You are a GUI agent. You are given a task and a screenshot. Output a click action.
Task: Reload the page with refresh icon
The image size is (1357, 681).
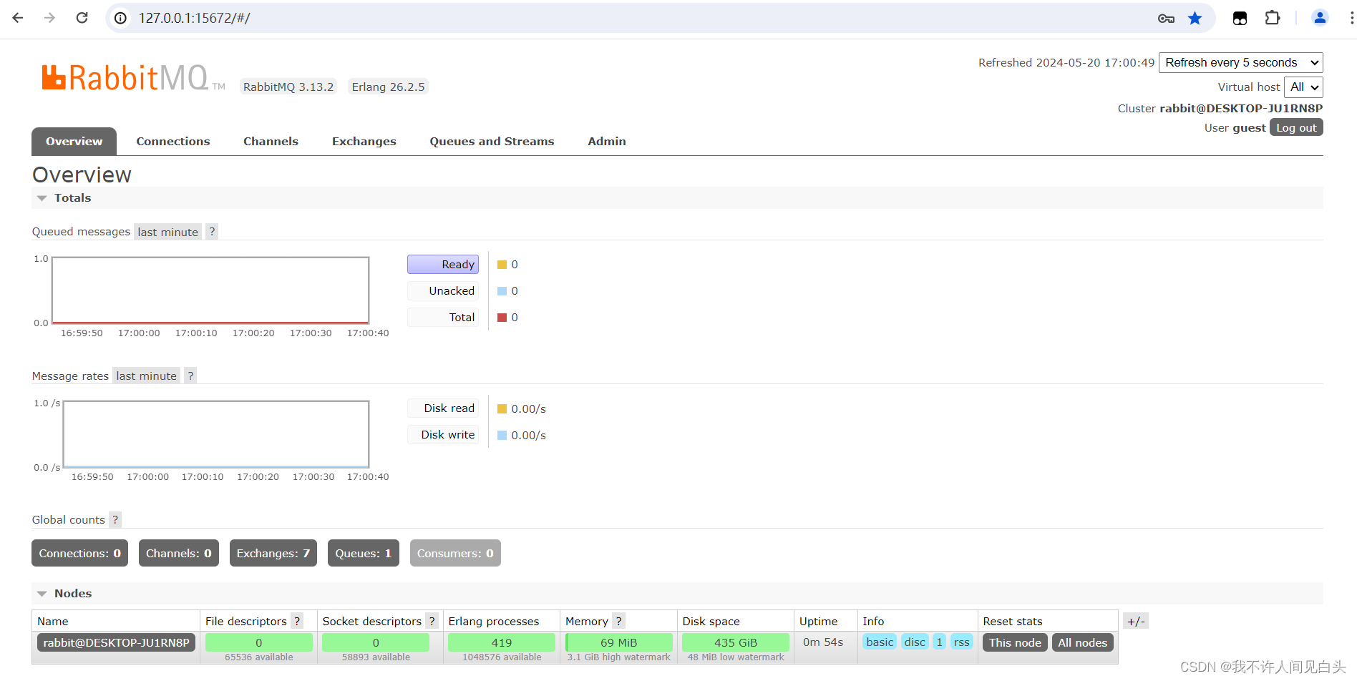pyautogui.click(x=82, y=18)
